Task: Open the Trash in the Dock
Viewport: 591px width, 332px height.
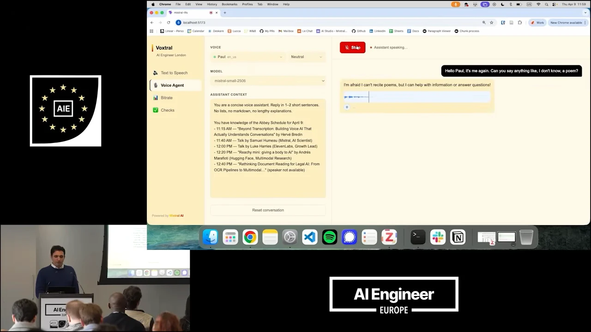Action: tap(526, 237)
